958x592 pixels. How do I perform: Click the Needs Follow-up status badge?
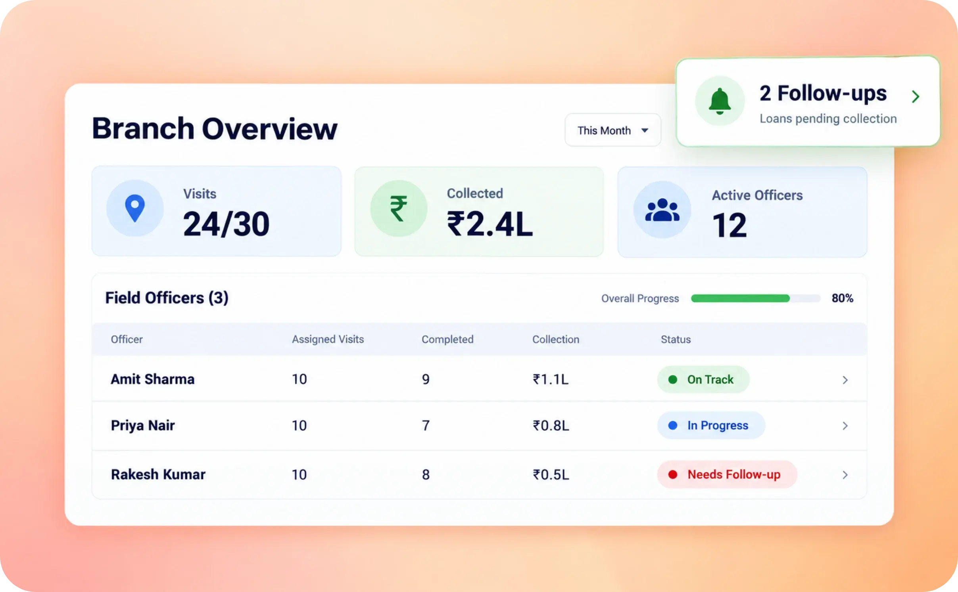pos(727,474)
